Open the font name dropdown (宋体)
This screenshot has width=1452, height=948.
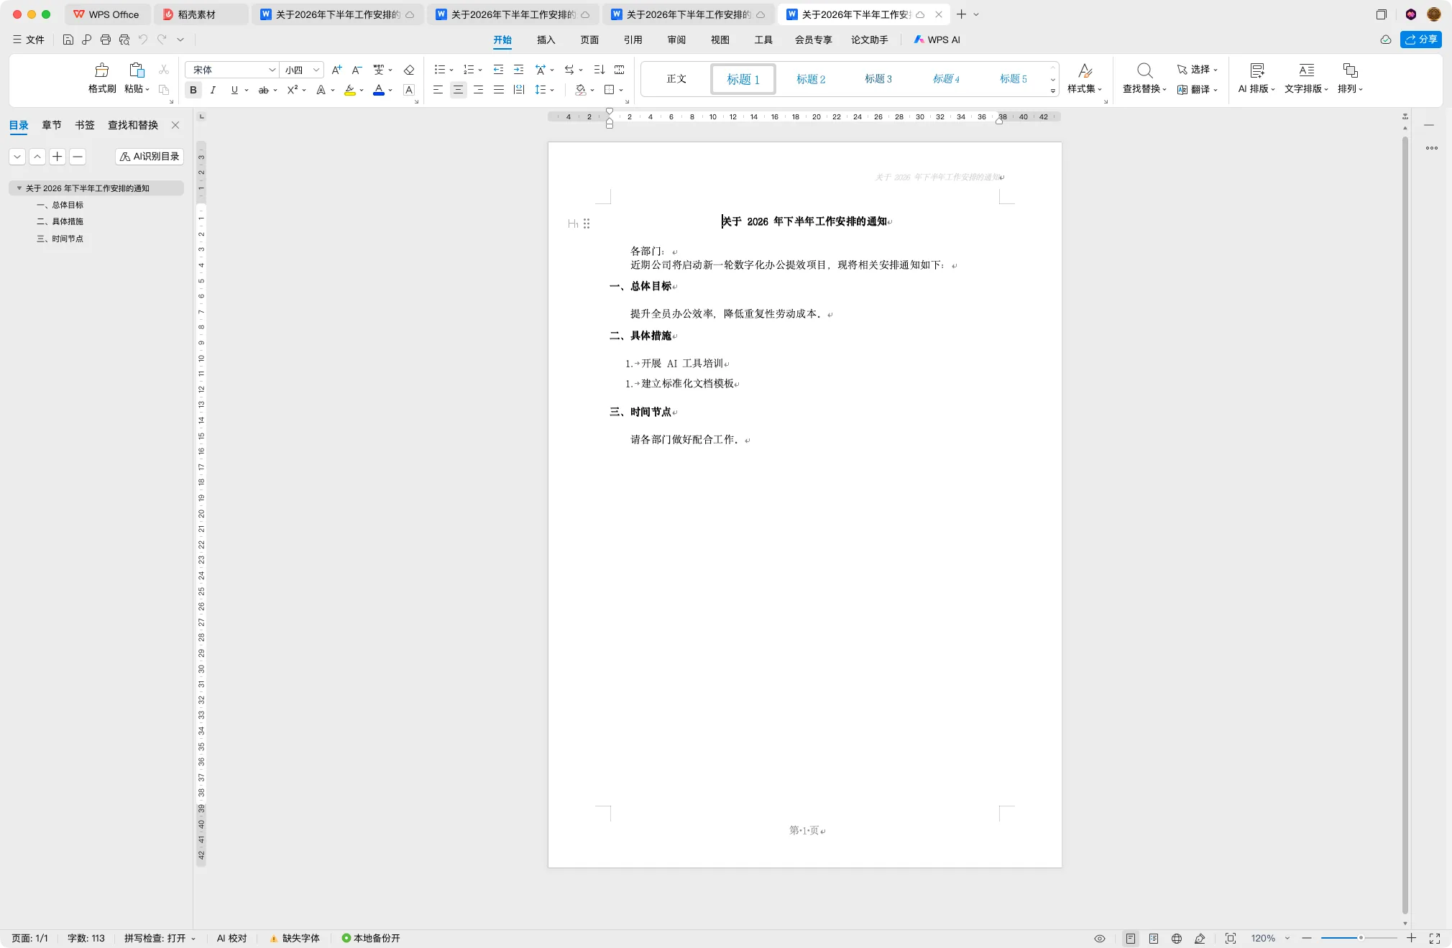[272, 70]
